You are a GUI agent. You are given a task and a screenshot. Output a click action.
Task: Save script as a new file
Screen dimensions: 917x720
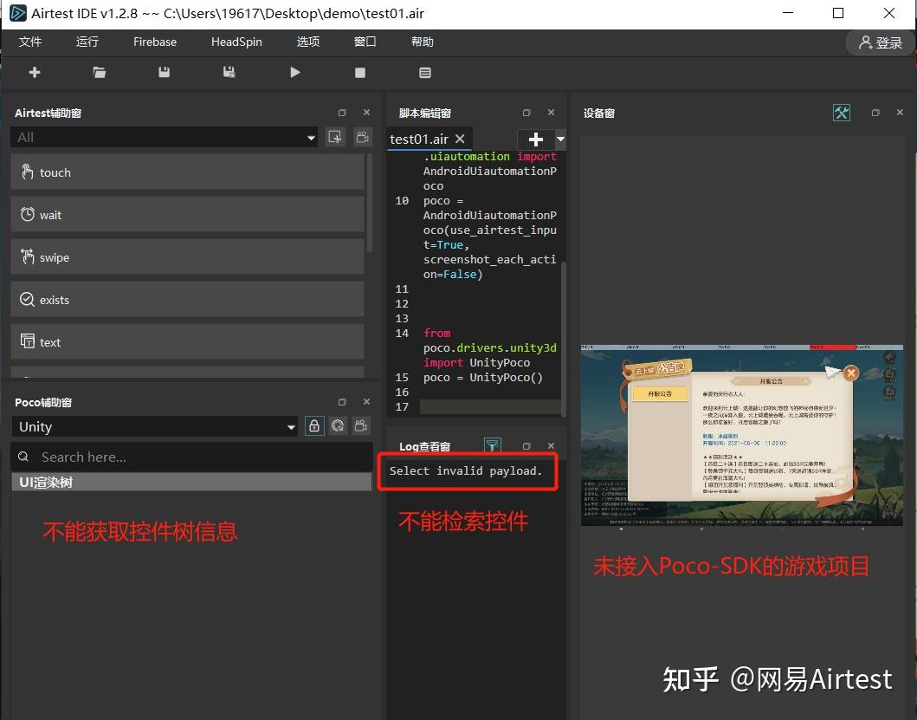229,72
